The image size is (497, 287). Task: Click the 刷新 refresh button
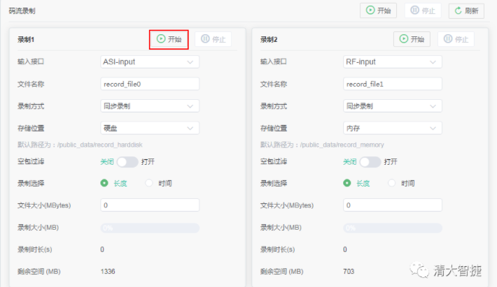pos(465,10)
